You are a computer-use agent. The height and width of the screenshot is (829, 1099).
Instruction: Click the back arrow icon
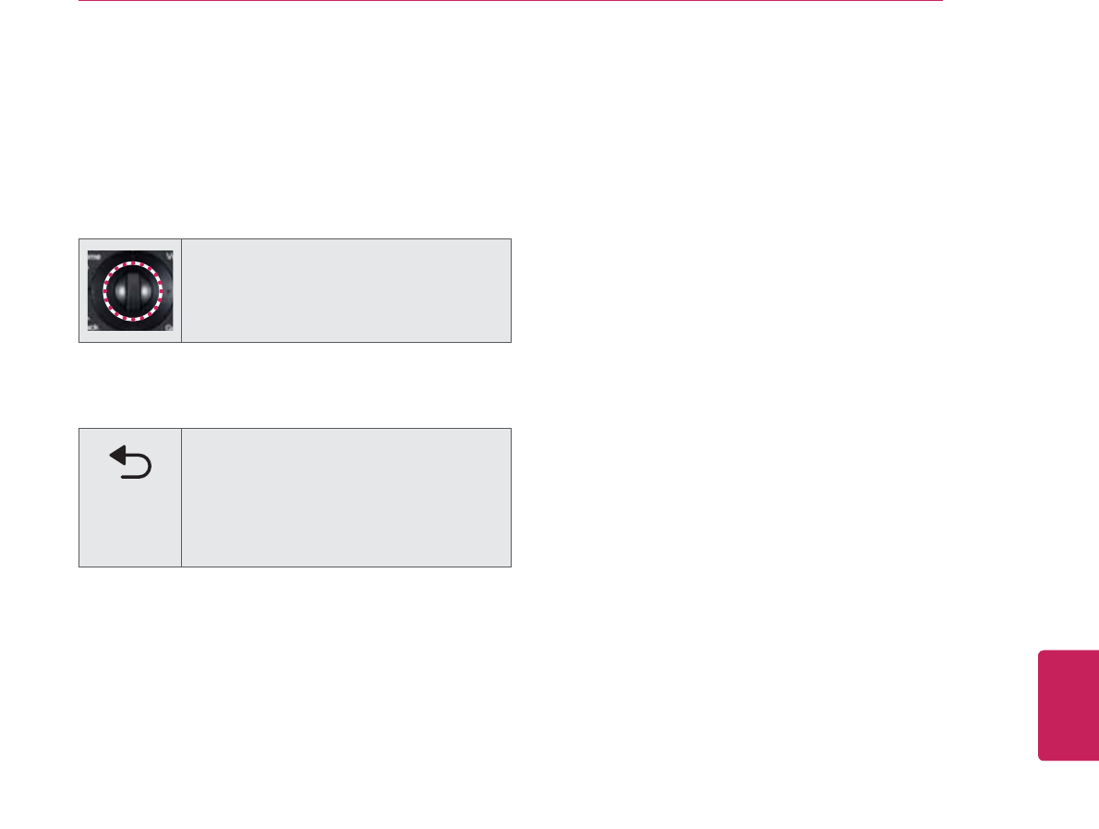tap(131, 461)
